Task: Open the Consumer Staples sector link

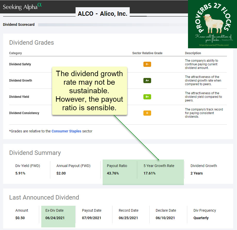Action: point(66,131)
